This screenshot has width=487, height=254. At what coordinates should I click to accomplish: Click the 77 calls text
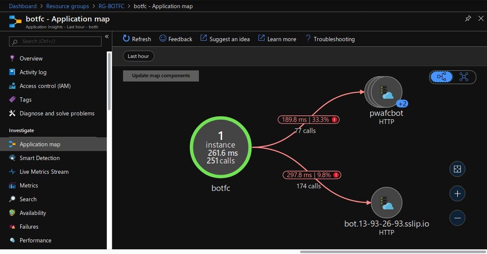[x=305, y=130]
